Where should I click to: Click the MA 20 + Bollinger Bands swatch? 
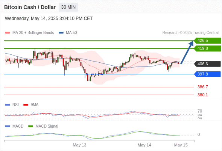tap(8, 33)
